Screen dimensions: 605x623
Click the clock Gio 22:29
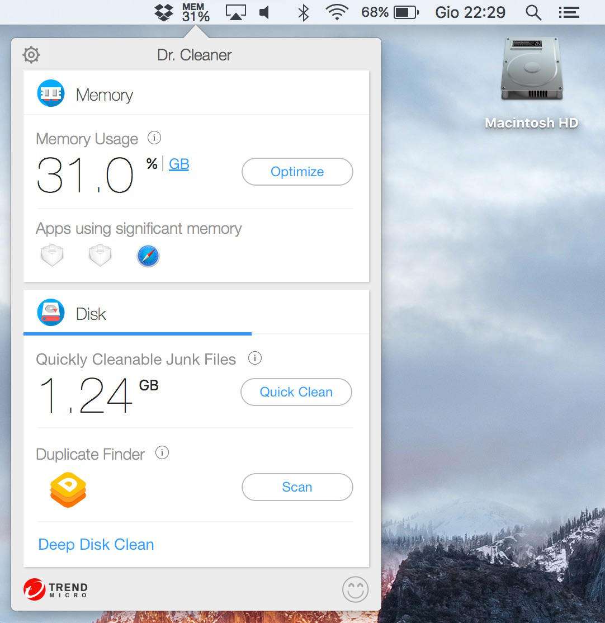click(x=470, y=12)
